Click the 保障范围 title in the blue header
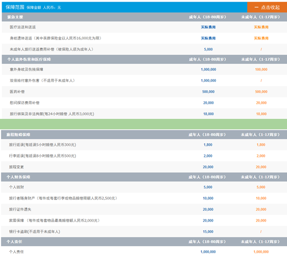This screenshot has width=287, height=256. point(15,7)
